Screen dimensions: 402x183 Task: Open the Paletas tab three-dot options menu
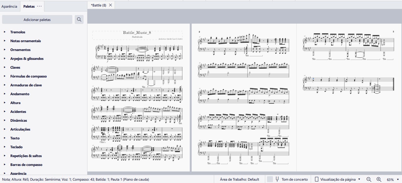[x=39, y=6]
